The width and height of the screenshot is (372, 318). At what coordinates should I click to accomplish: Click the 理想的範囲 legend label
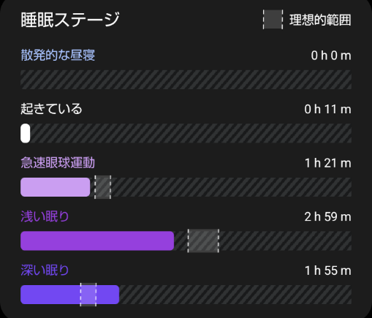320,20
